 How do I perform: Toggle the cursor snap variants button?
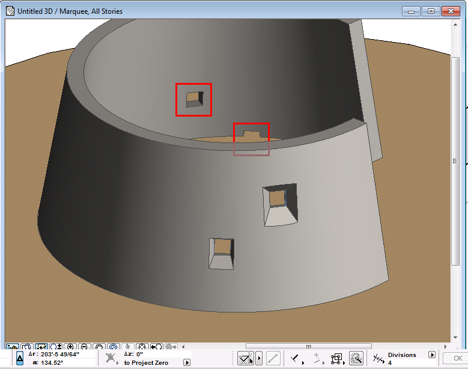[x=246, y=358]
